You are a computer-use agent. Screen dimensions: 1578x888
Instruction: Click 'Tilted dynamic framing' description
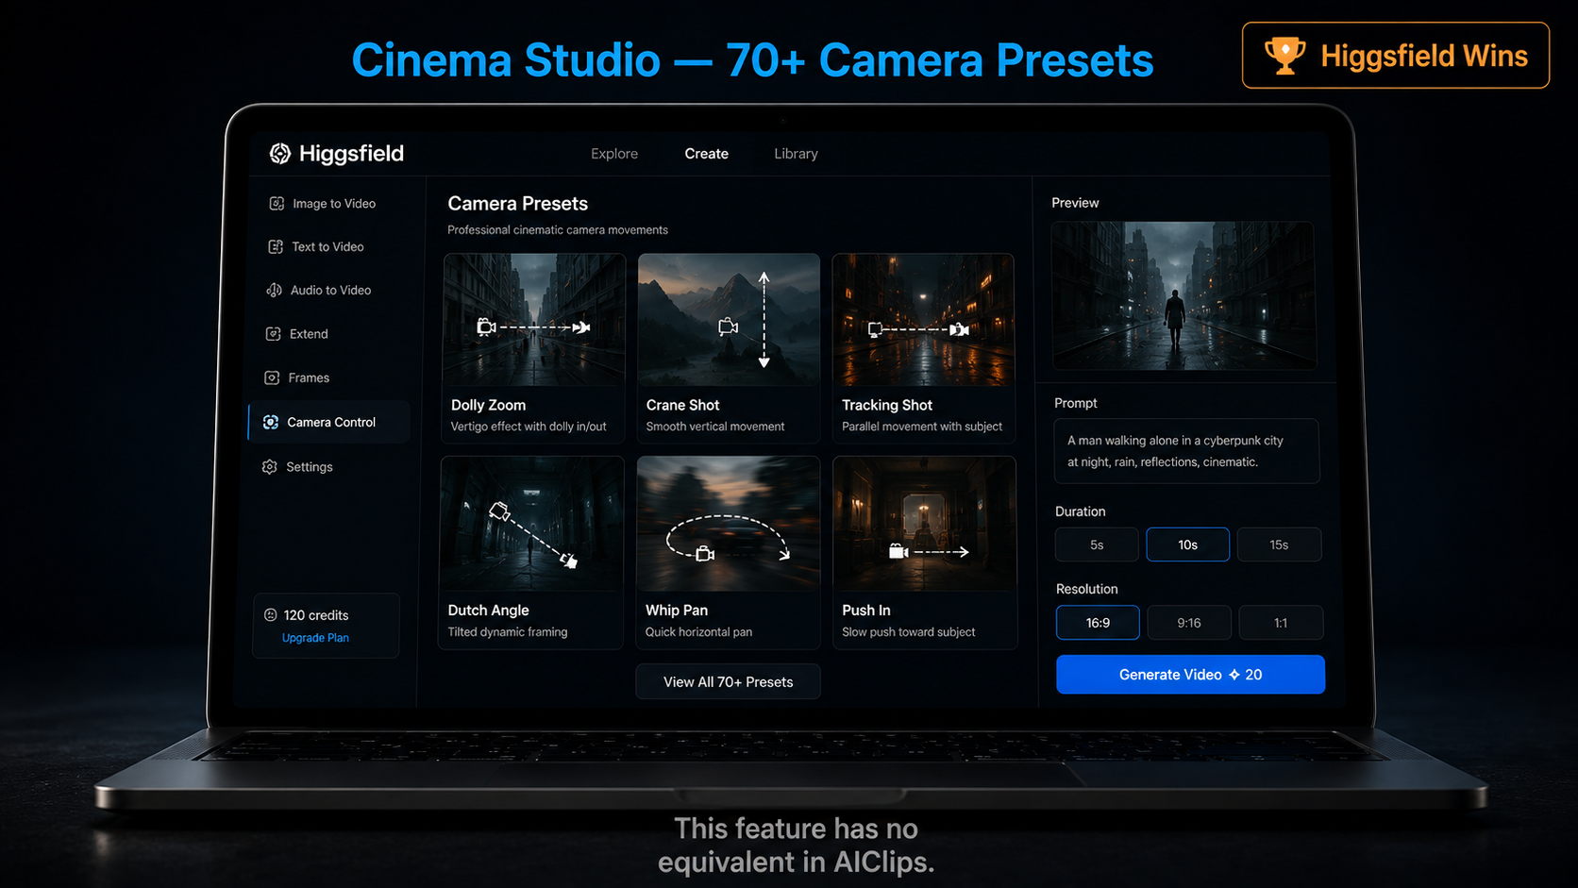coord(508,632)
